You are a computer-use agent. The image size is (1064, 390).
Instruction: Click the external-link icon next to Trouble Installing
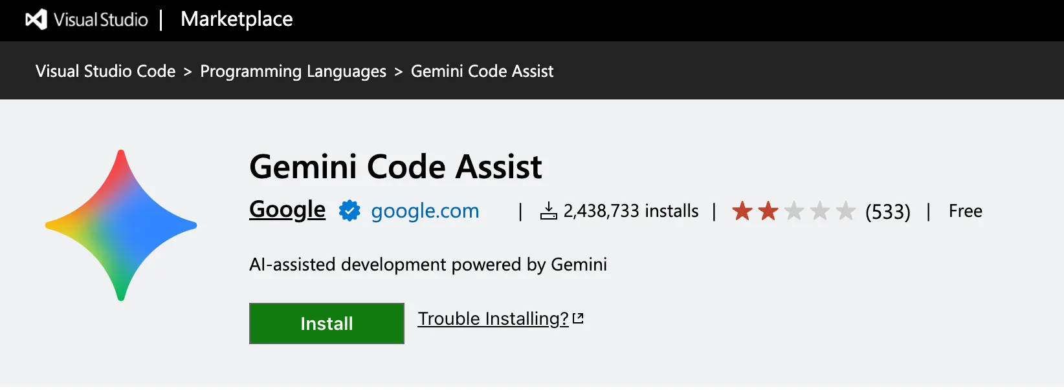pos(579,318)
